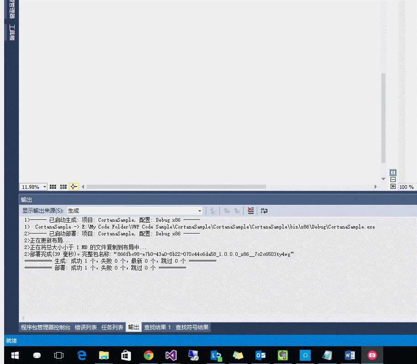
Task: Launch Microsoft Edge from the taskbar
Action: point(82,355)
